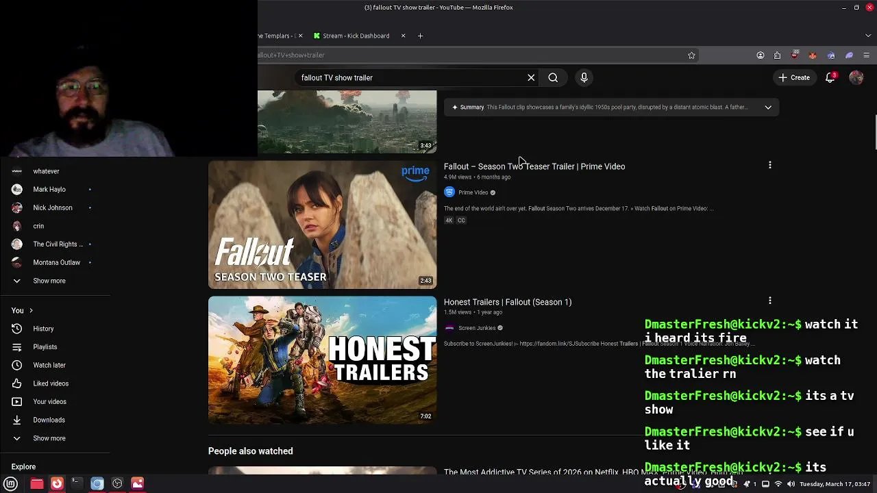This screenshot has width=877, height=493.
Task: Click the orange fox extension icon
Action: (813, 55)
